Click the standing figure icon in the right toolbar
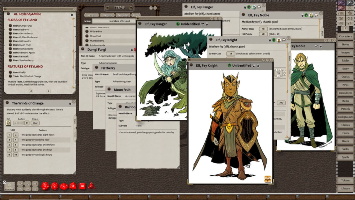The width and height of the screenshot is (355, 200). tap(345, 29)
